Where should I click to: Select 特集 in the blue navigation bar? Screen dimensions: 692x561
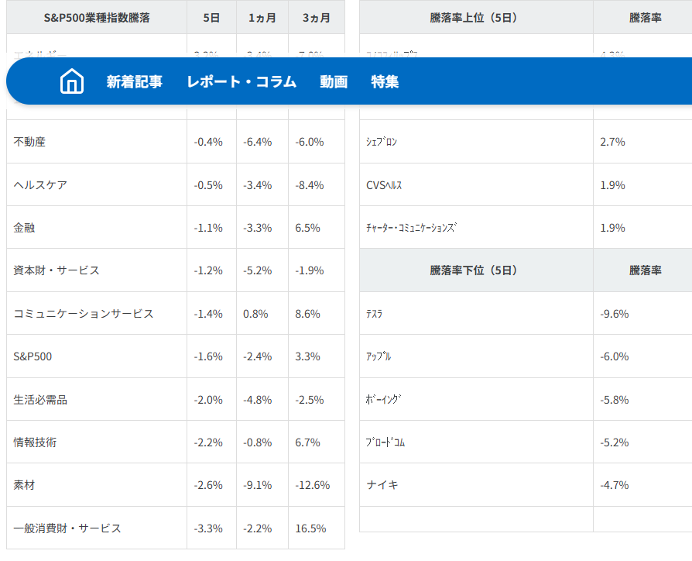[385, 81]
